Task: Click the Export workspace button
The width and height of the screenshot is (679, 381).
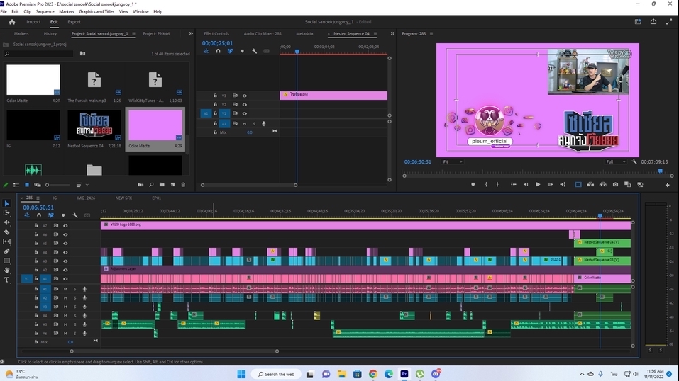Action: coord(74,22)
